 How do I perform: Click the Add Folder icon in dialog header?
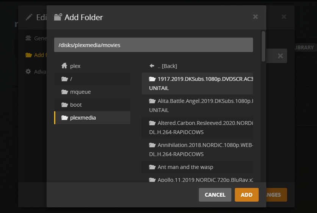(58, 17)
